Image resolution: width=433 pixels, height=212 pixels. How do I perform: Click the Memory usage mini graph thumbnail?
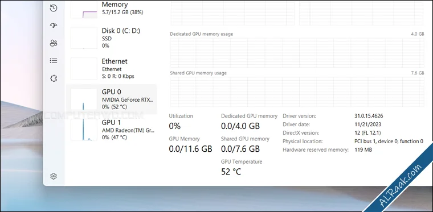pyautogui.click(x=84, y=9)
